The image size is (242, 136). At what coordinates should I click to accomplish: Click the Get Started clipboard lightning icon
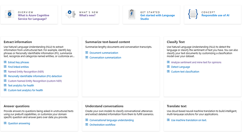tap(132, 14)
